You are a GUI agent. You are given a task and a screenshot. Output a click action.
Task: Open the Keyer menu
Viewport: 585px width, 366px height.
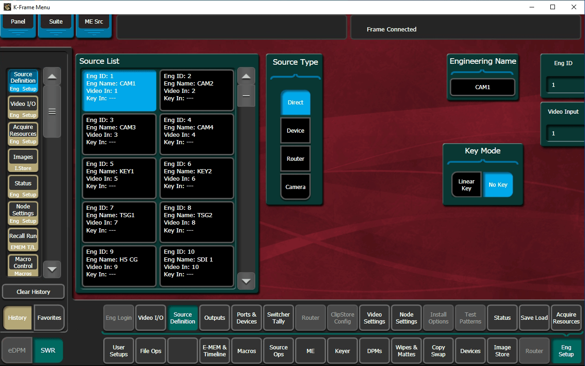coord(342,350)
